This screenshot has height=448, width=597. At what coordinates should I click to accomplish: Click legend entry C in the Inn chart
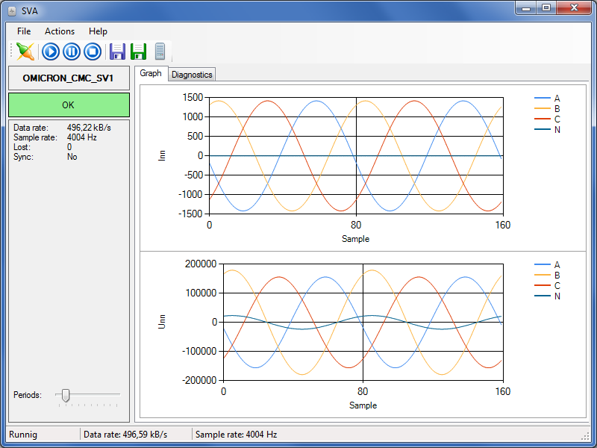547,119
